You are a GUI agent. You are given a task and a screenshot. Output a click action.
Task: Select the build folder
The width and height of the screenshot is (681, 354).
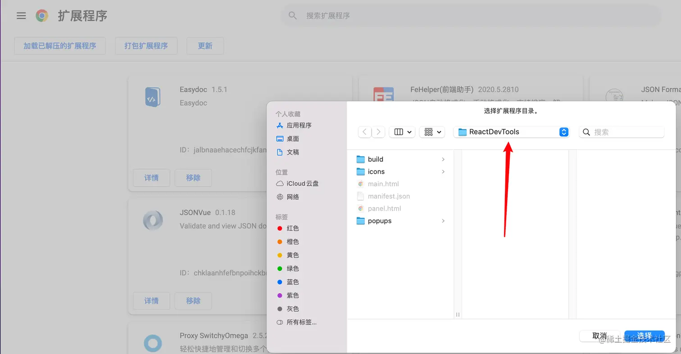point(401,159)
